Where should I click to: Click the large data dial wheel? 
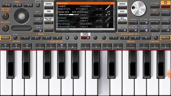click(x=138, y=9)
